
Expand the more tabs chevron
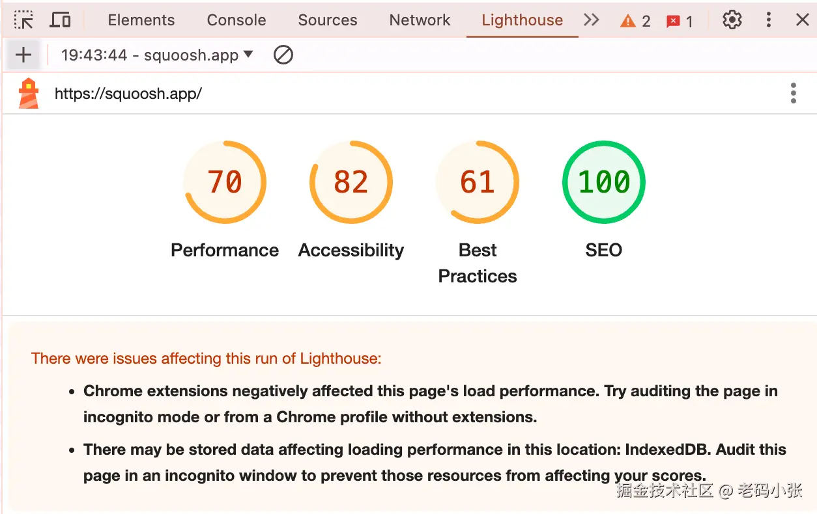coord(591,20)
